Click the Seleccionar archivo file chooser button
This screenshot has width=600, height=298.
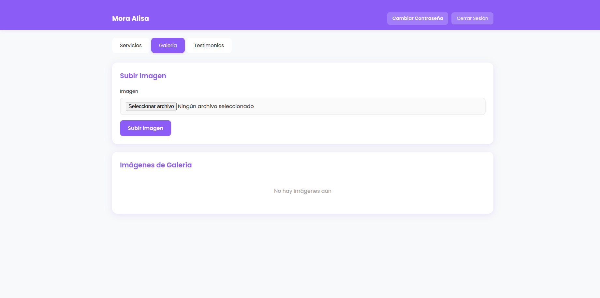151,106
